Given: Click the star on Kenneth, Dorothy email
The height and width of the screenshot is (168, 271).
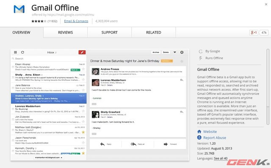Looking at the screenshot, I should [x=83, y=153].
